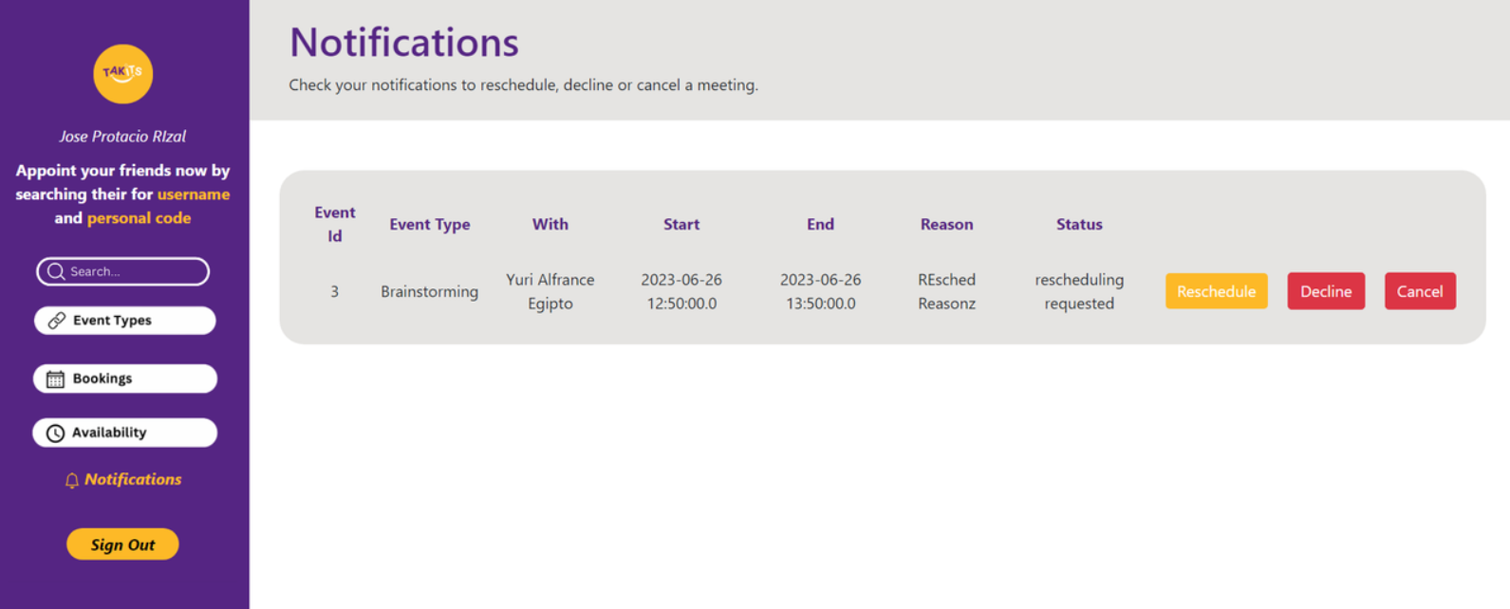Image resolution: width=1510 pixels, height=609 pixels.
Task: Go to the Bookings page
Action: [x=124, y=378]
